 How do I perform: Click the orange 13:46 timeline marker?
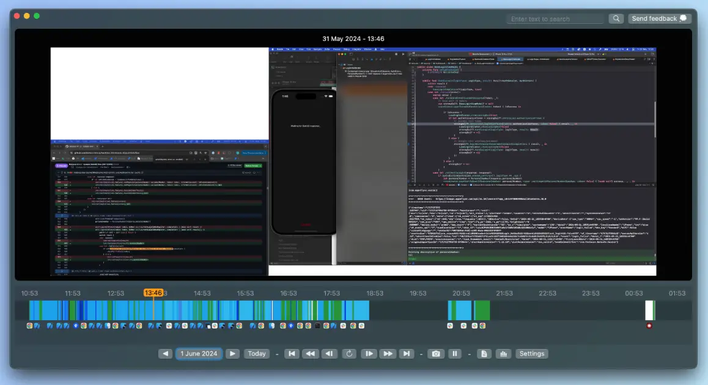[x=154, y=293]
